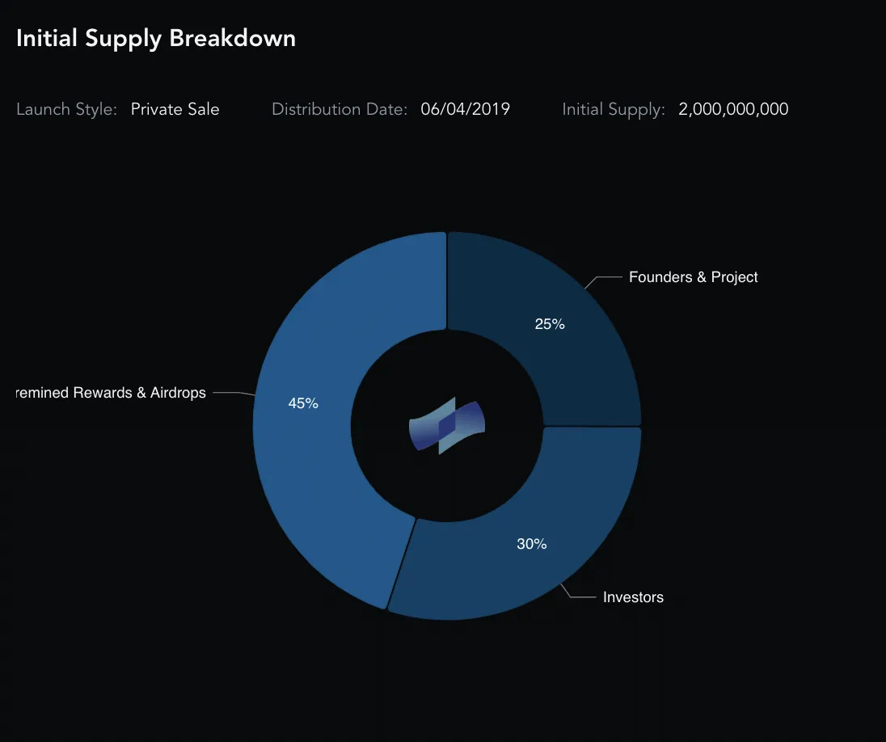Click the 25% percentage text

[x=550, y=324]
